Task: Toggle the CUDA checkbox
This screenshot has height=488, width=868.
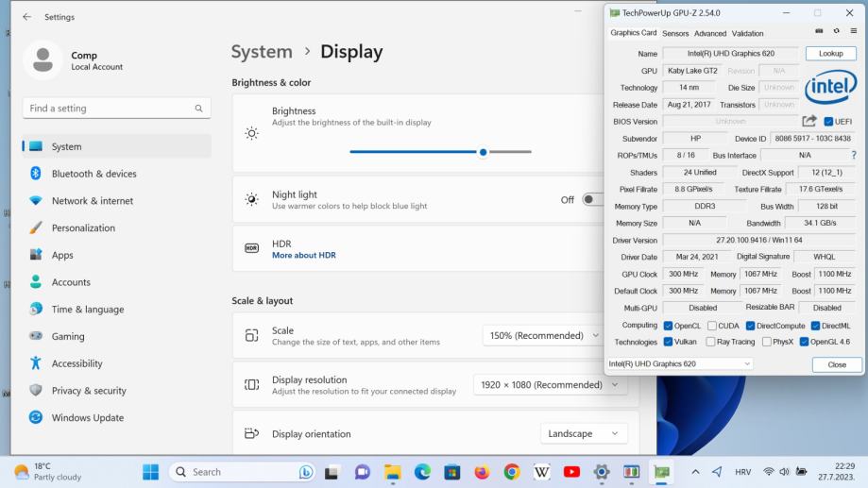Action: point(712,326)
